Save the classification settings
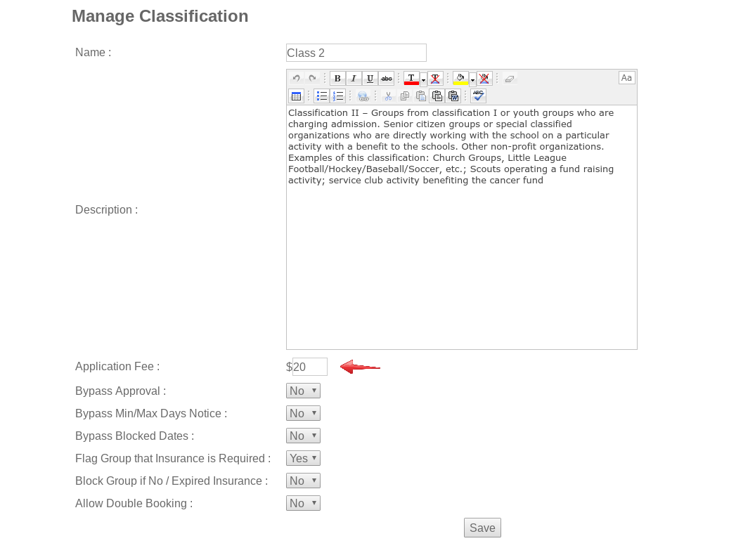 [x=482, y=528]
